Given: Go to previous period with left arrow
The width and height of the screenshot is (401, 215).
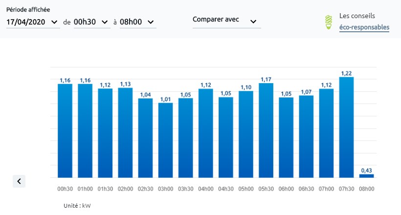Looking at the screenshot, I should click(19, 181).
